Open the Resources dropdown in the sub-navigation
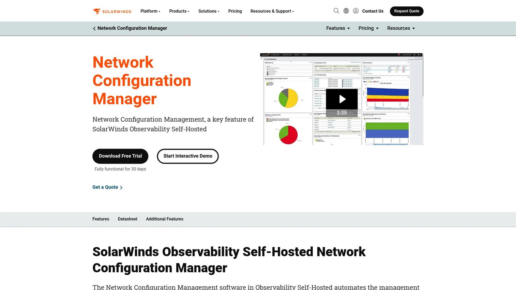 coord(401,28)
